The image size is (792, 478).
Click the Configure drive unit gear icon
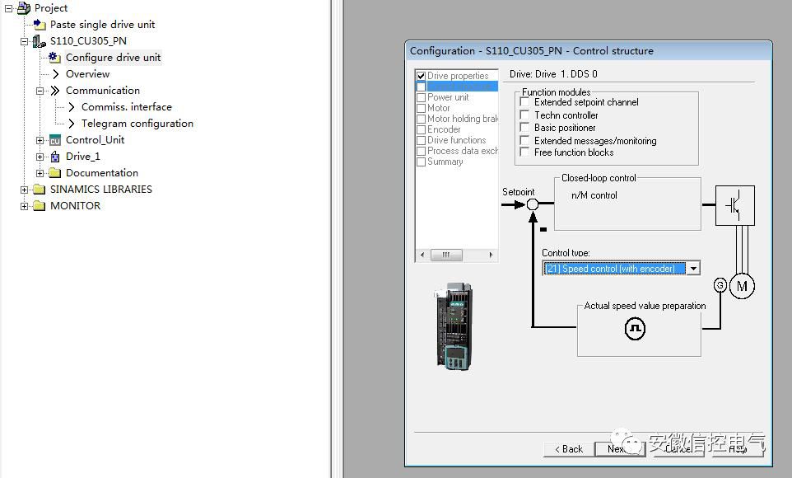(x=54, y=57)
